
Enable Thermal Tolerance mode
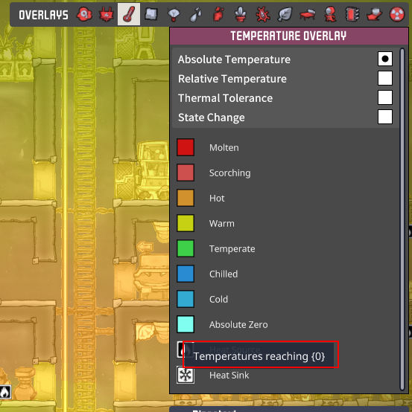click(385, 97)
